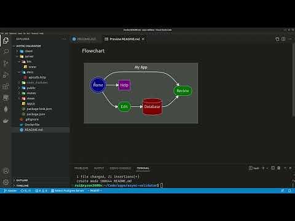This screenshot has width=295, height=221.
Task: Open the Search view in activity bar
Action: pos(6,51)
